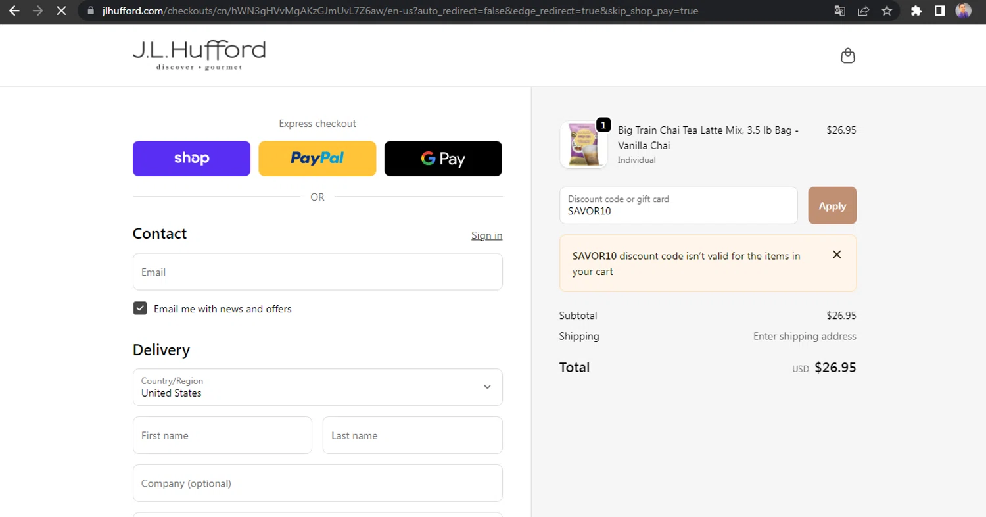
Task: Click the Express checkout label
Action: pyautogui.click(x=317, y=124)
